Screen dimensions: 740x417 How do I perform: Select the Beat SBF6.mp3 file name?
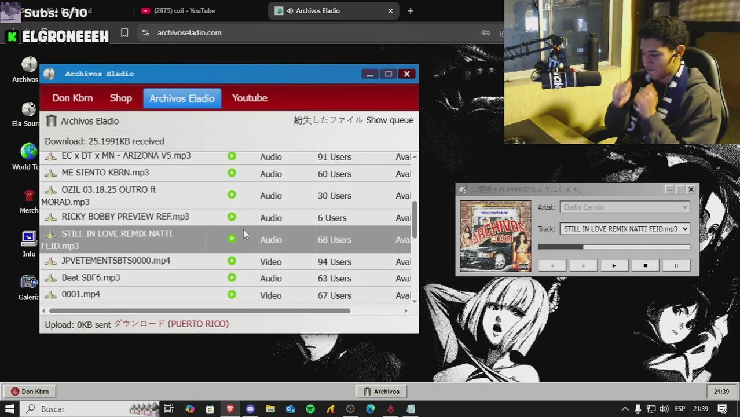91,277
